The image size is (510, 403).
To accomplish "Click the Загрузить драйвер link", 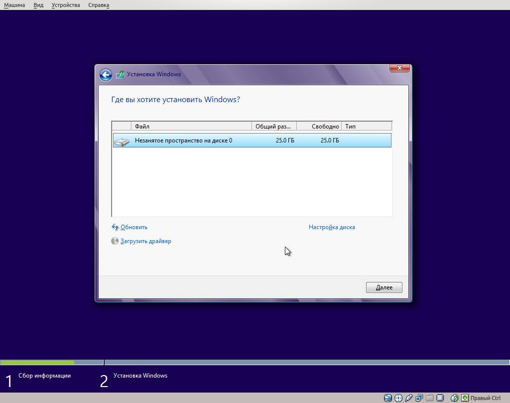I will [x=145, y=241].
